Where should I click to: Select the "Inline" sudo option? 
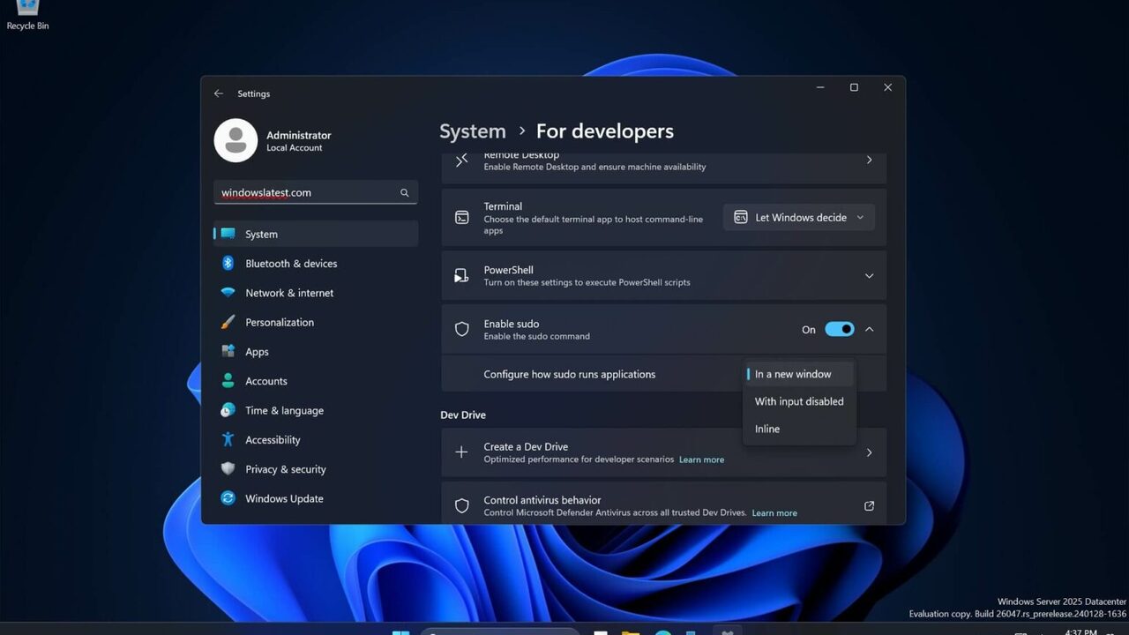coord(767,429)
